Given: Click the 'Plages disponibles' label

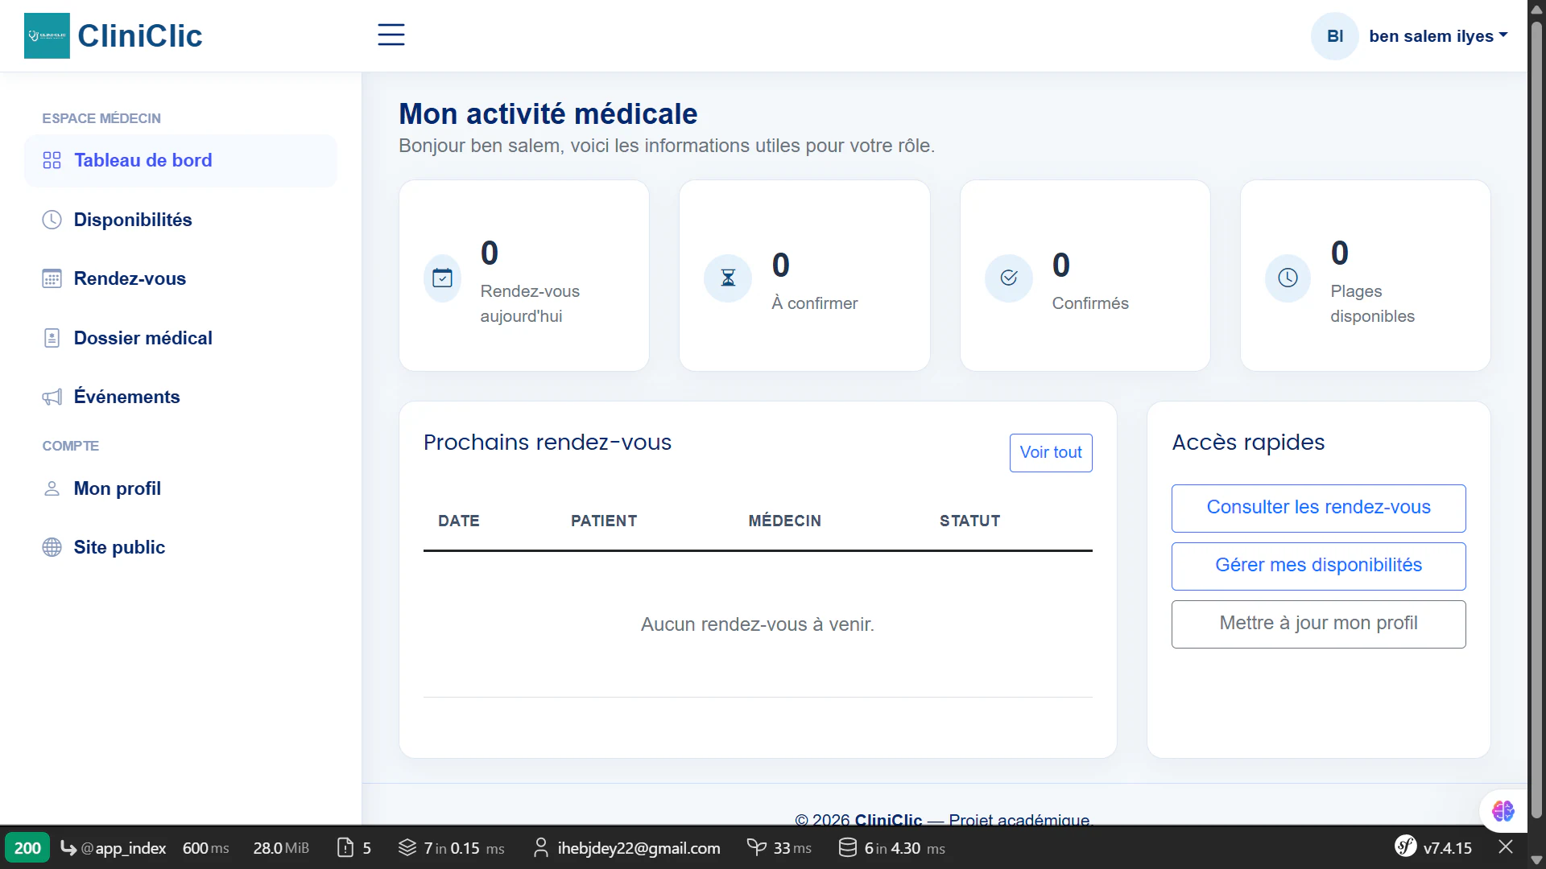Looking at the screenshot, I should (1373, 303).
